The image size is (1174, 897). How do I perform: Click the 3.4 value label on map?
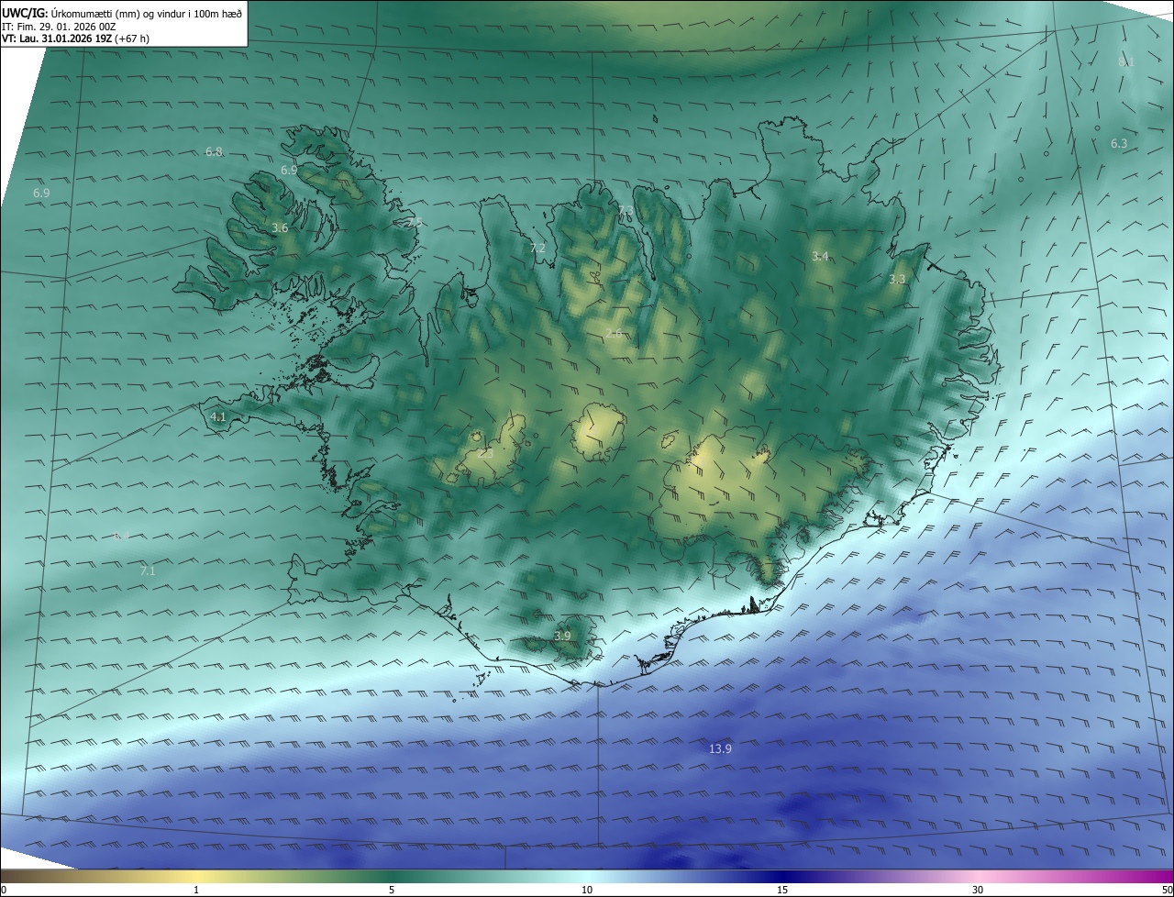(820, 256)
